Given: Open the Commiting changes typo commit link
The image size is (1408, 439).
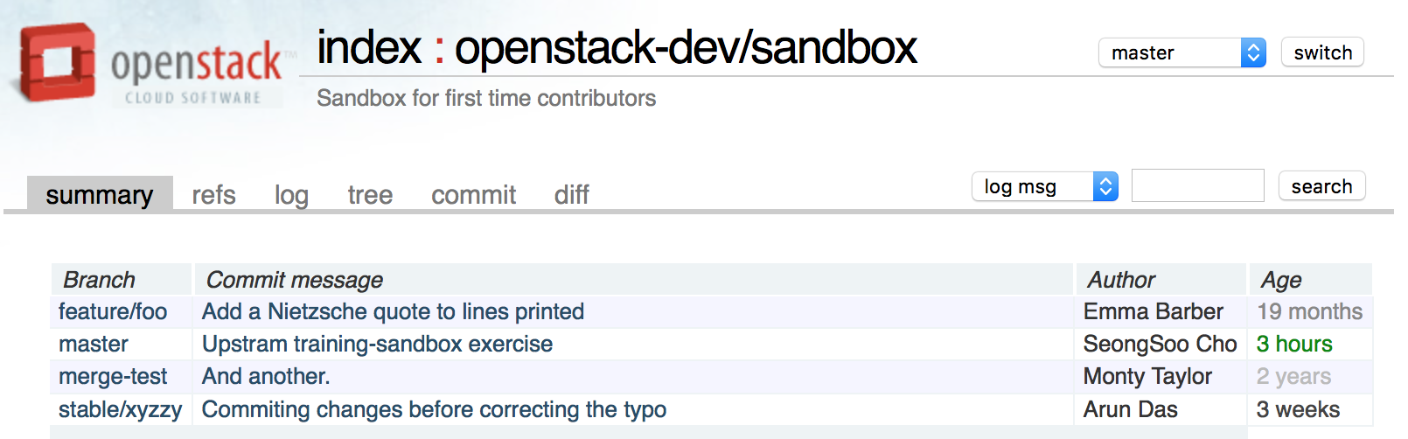Looking at the screenshot, I should (434, 409).
